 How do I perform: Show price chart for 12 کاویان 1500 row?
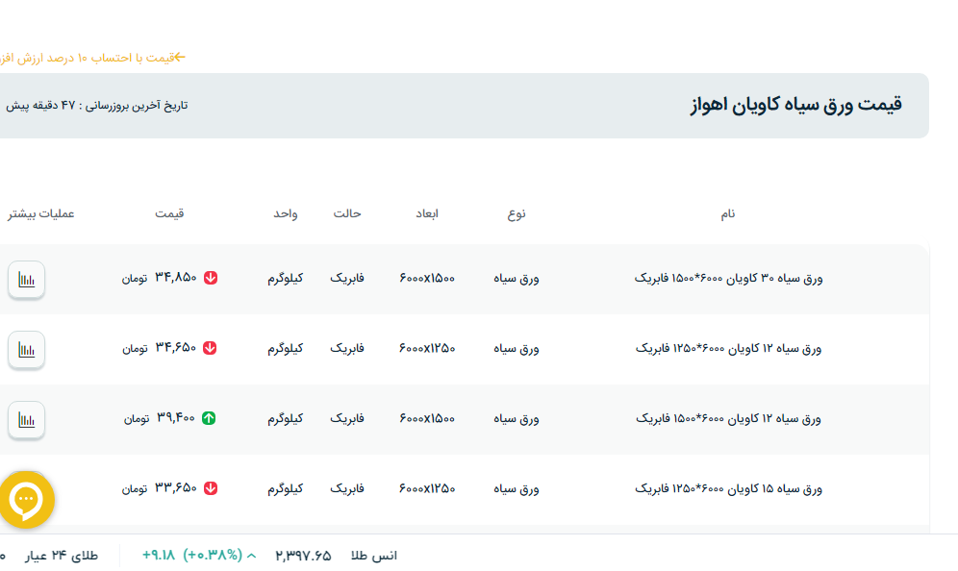pyautogui.click(x=27, y=419)
